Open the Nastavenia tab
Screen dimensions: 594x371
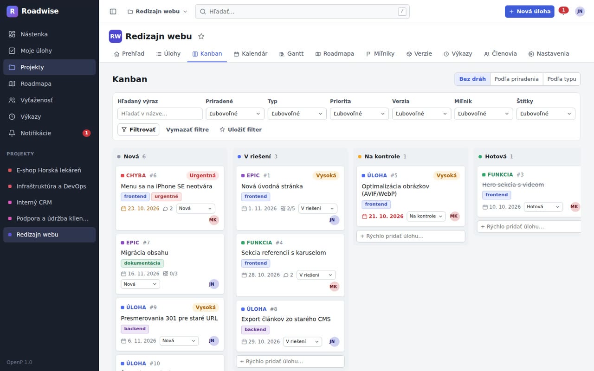549,54
